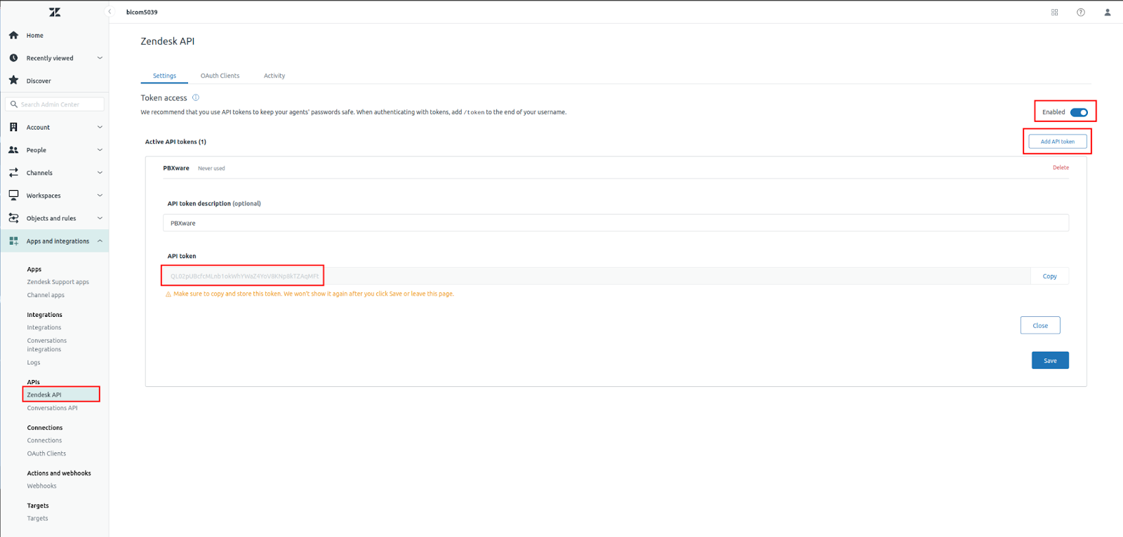
Task: Expand Recently viewed menu
Action: [100, 58]
